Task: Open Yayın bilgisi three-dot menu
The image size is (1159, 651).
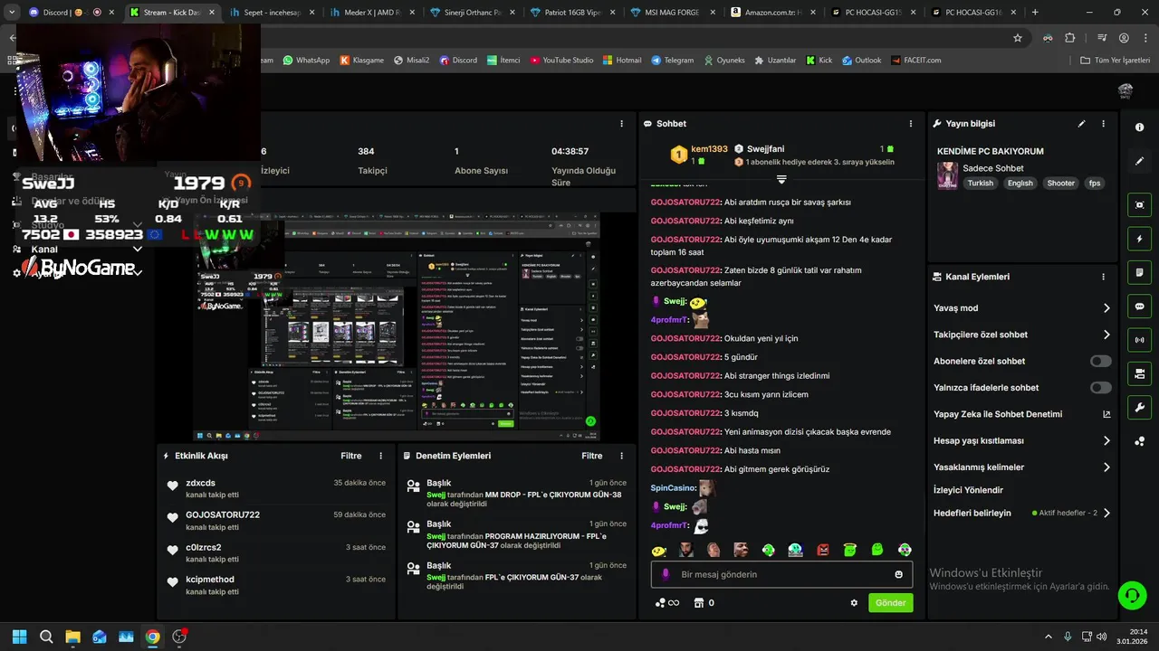Action: [x=1103, y=124]
